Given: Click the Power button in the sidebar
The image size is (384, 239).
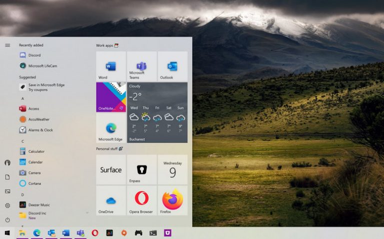Looking at the screenshot, I should coord(7,220).
